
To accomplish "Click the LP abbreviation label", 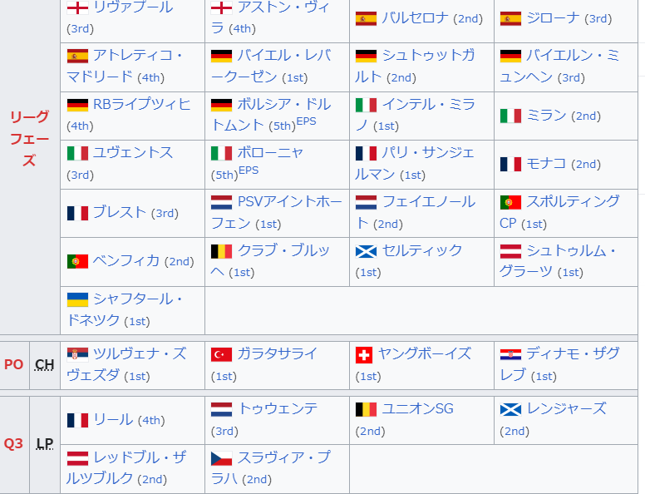I will click(x=45, y=443).
